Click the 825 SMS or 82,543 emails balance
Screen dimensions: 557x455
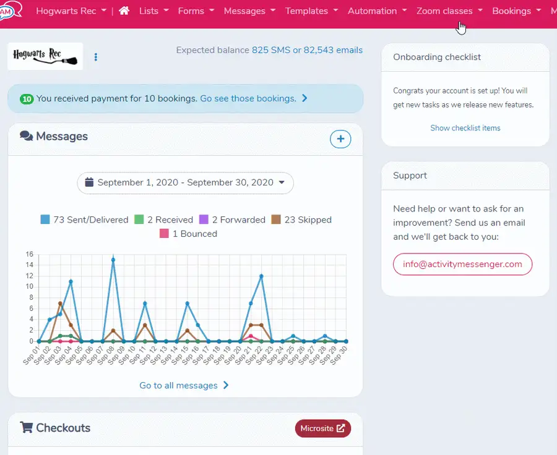coord(307,50)
